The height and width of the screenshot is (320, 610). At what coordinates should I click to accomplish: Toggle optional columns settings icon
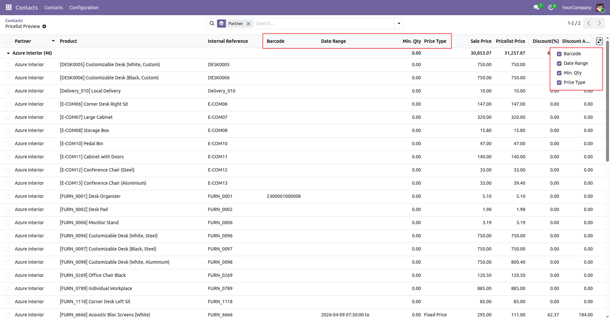tap(599, 41)
